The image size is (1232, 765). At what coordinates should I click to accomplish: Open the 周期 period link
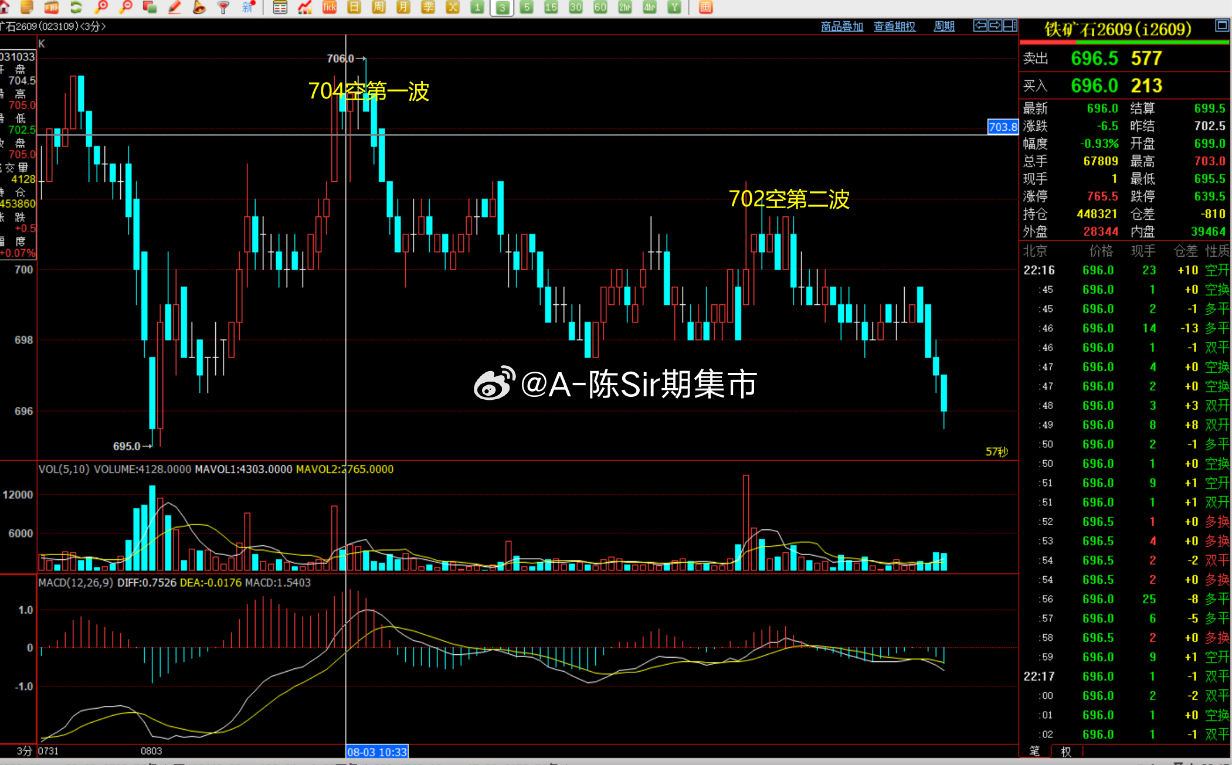pos(944,26)
